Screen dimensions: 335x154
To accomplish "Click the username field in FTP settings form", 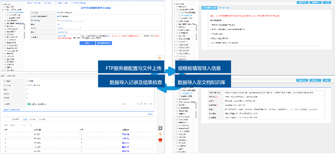I will [x=69, y=28].
